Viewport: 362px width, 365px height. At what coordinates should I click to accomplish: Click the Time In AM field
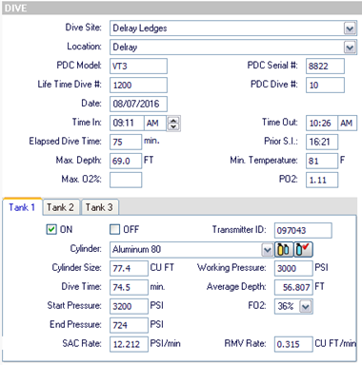point(155,123)
